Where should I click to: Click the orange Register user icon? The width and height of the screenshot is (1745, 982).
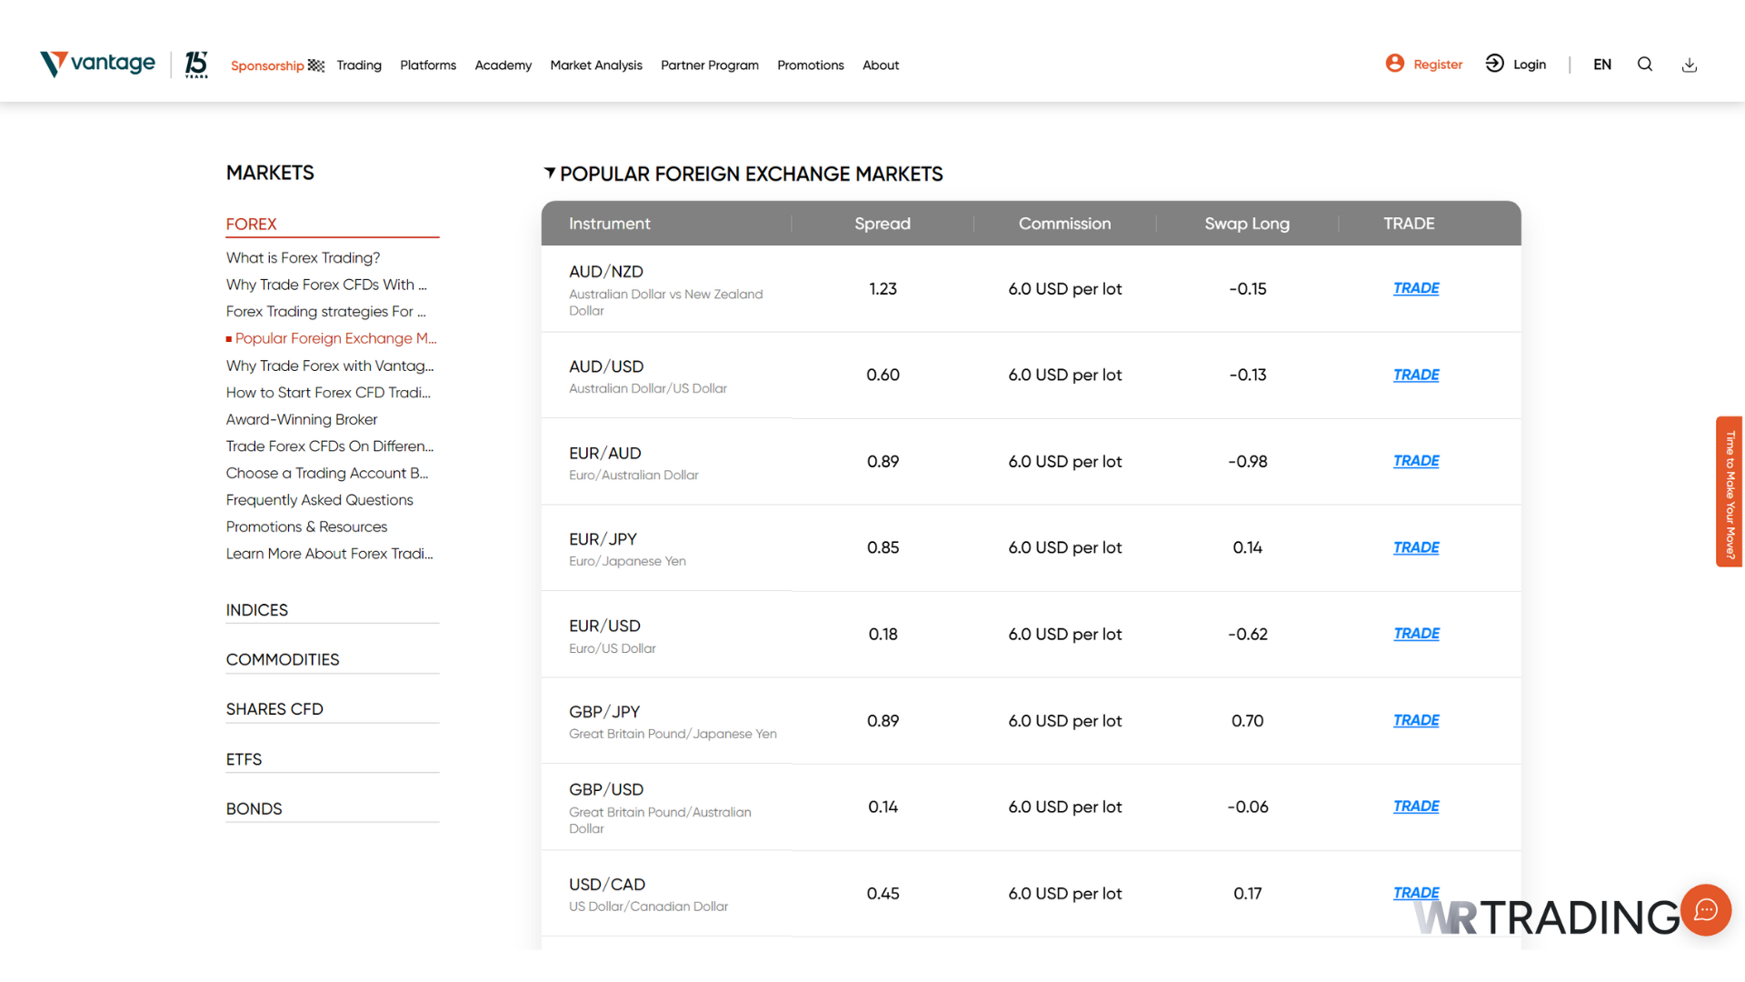(x=1395, y=64)
